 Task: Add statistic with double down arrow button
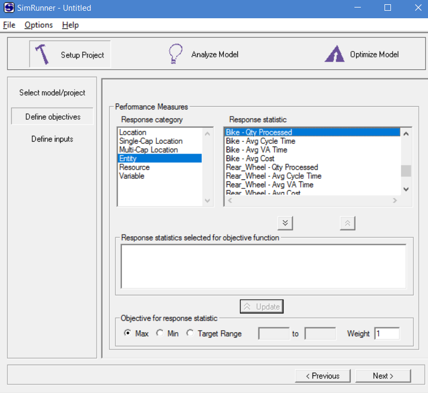click(285, 223)
